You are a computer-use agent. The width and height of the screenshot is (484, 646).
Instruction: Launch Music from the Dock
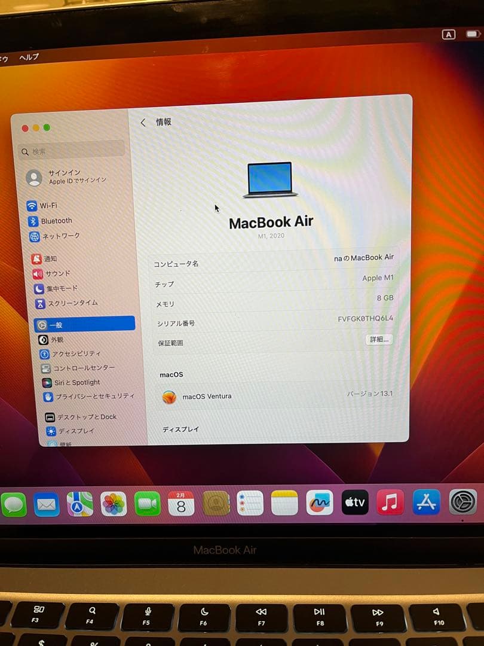point(390,503)
